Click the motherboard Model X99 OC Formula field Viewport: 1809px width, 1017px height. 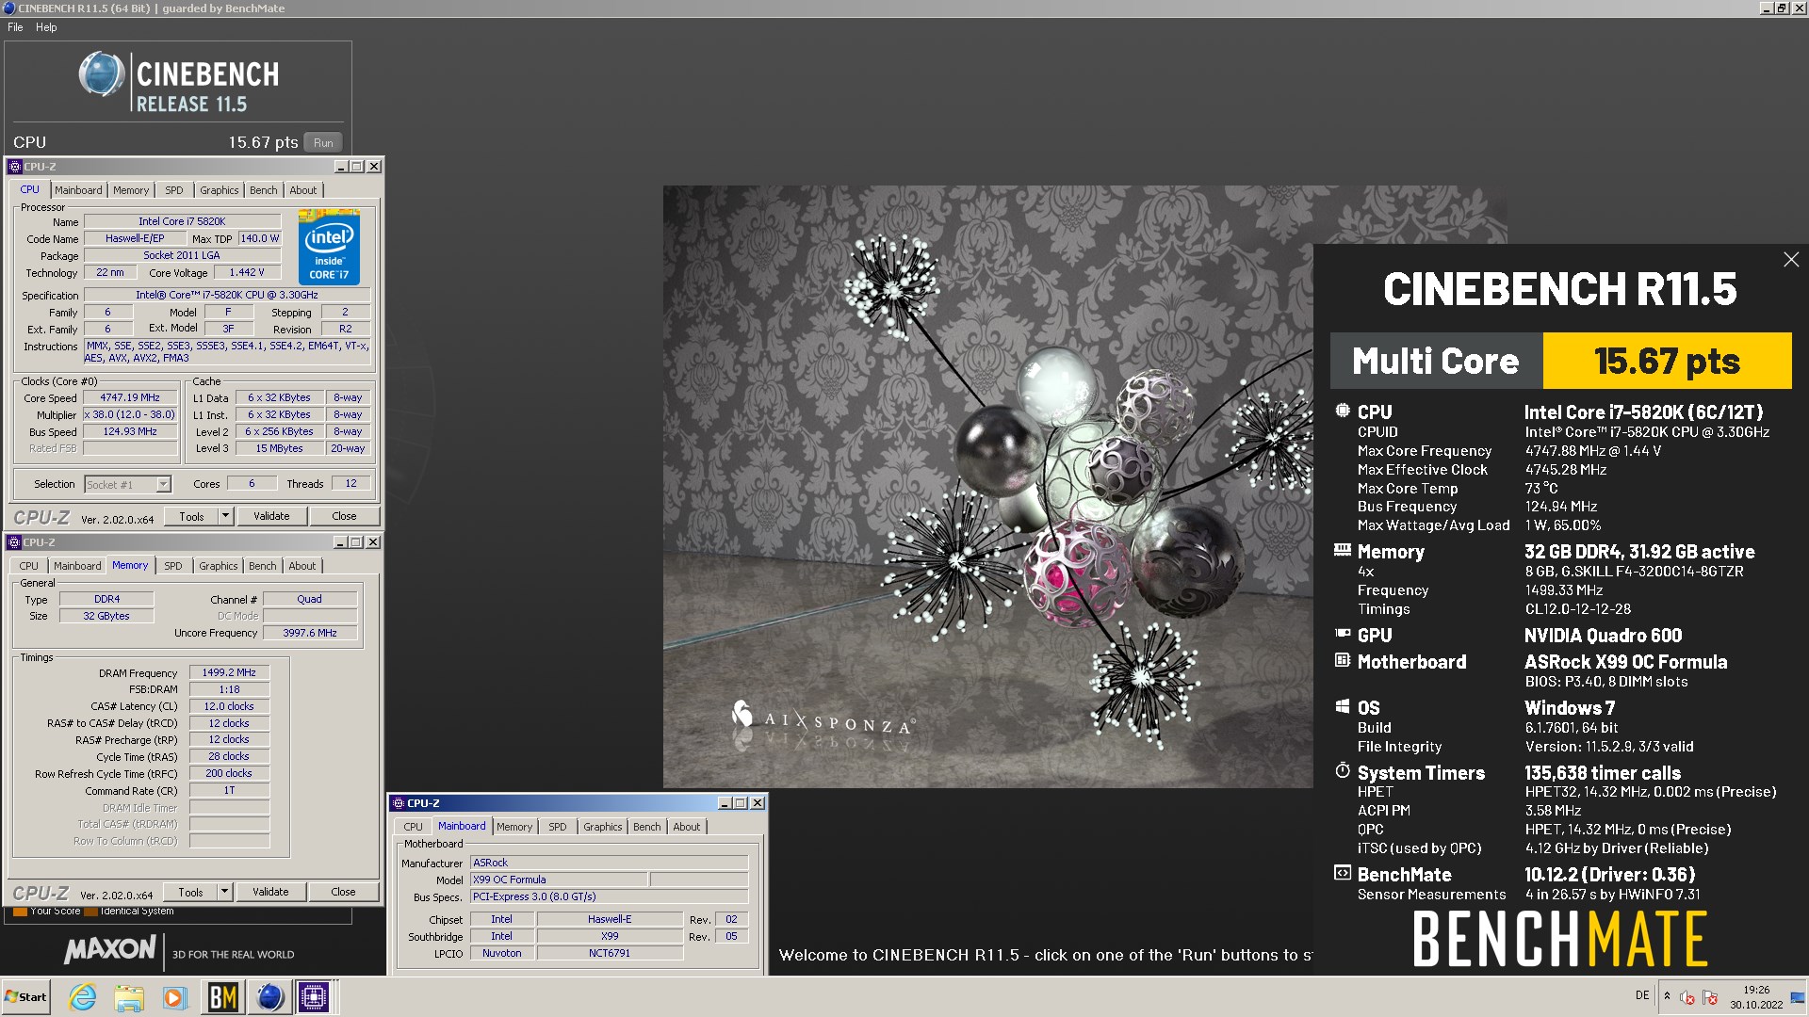click(x=559, y=880)
